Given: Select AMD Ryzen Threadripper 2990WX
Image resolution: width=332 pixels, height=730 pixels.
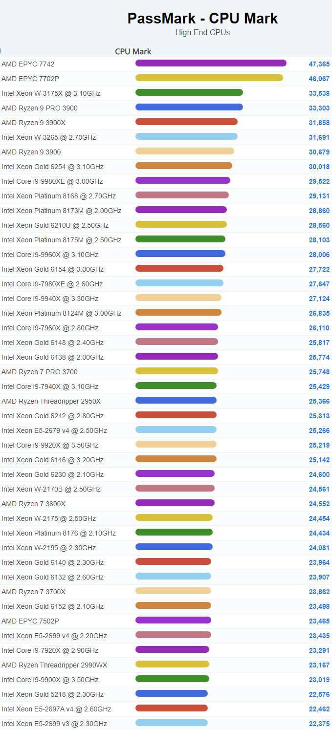Looking at the screenshot, I should coord(54,665).
